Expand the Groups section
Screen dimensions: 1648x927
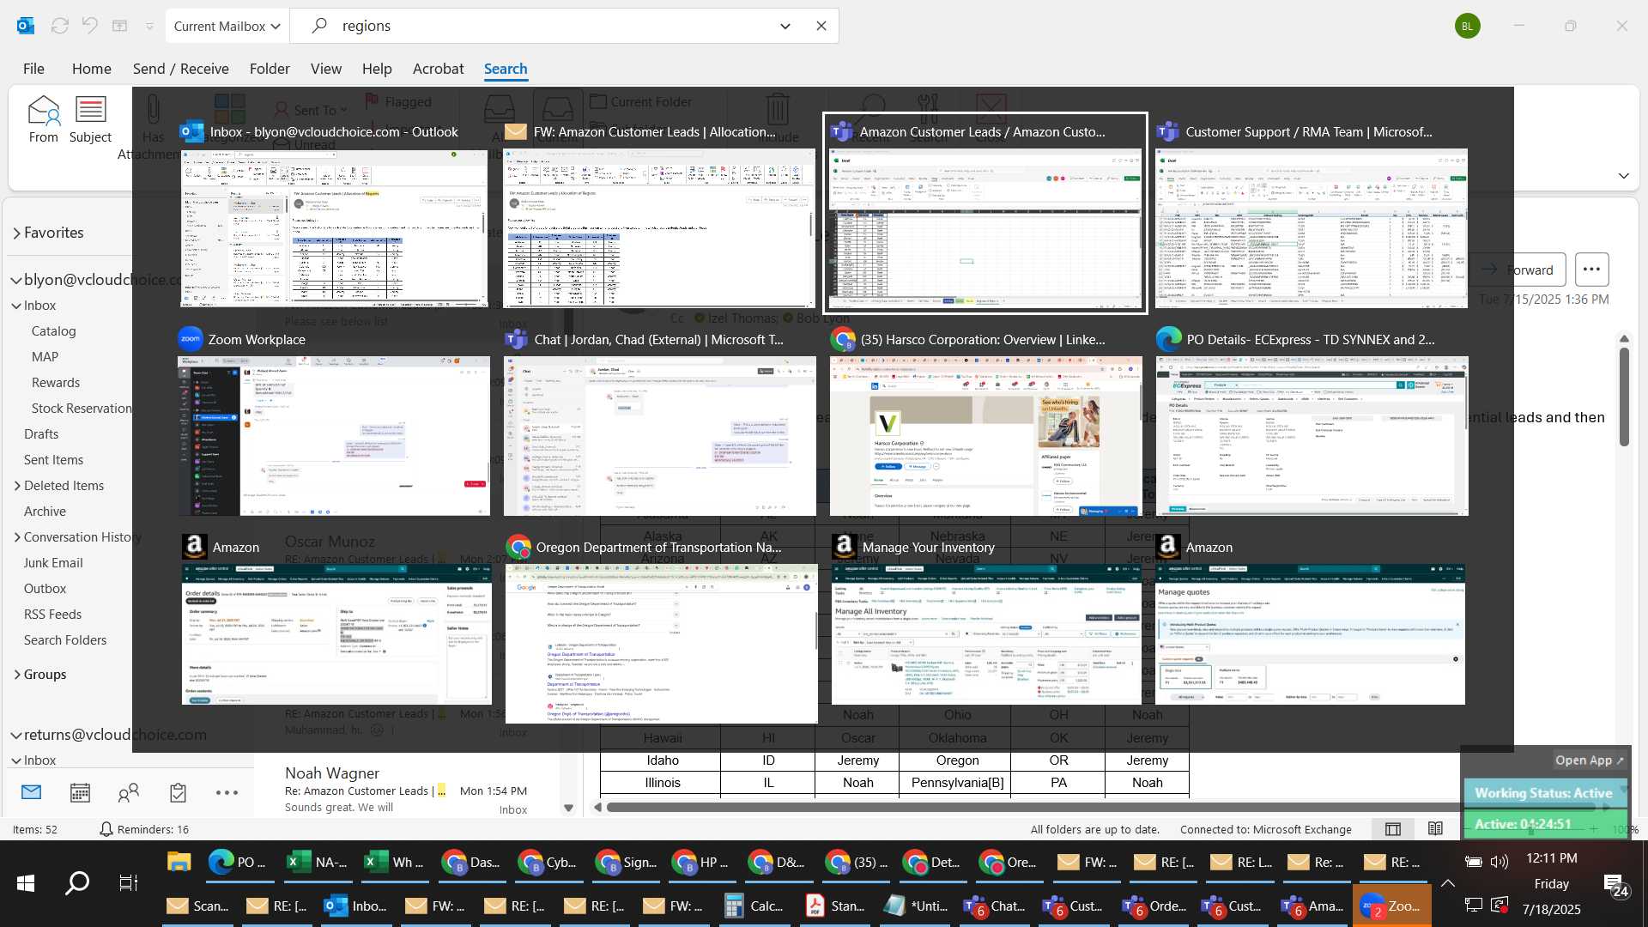pyautogui.click(x=17, y=675)
